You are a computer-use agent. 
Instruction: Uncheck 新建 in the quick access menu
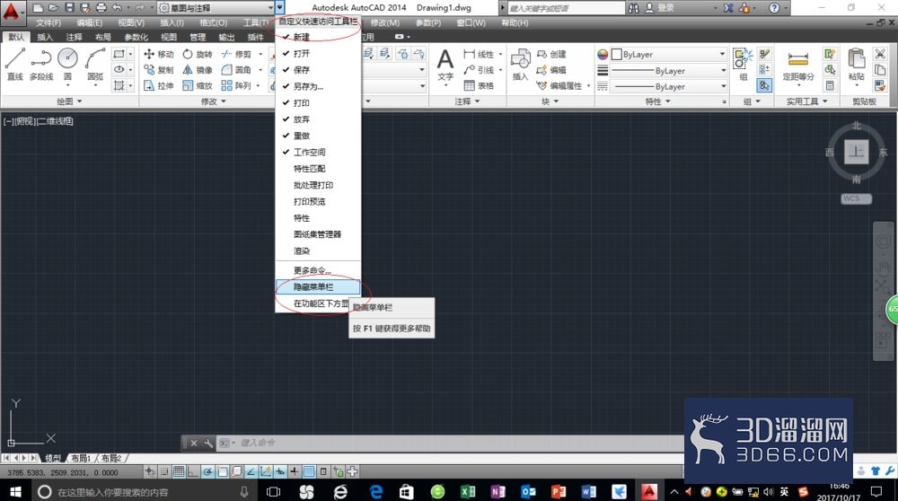click(x=318, y=37)
